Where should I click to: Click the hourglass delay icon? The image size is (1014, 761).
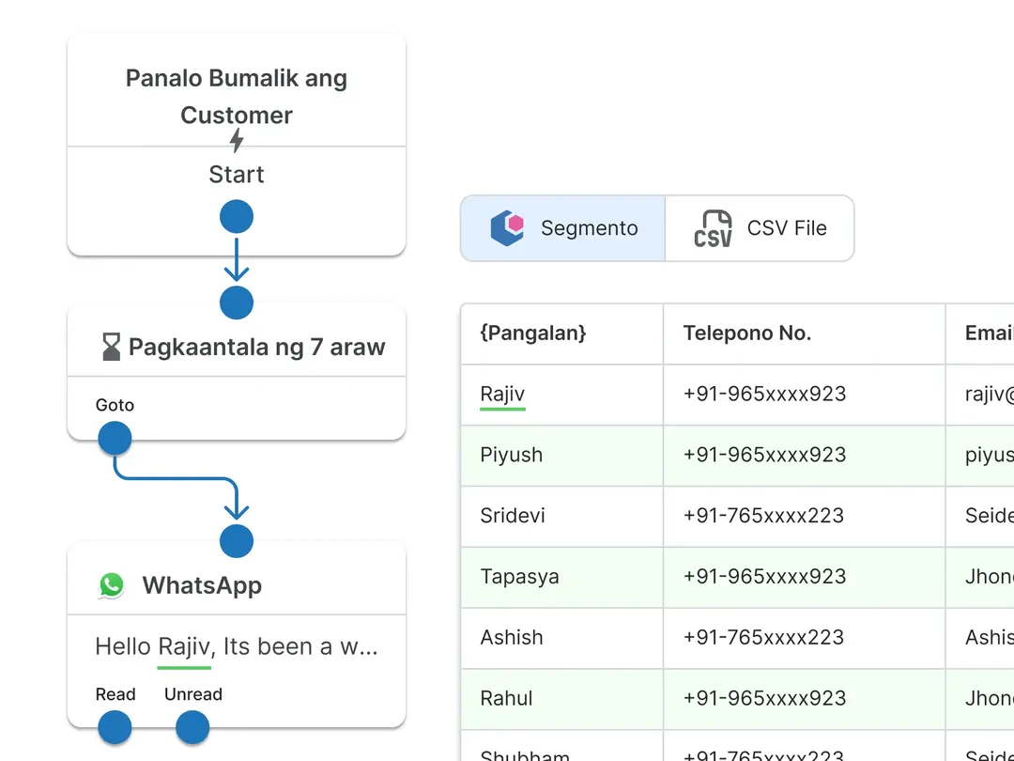pyautogui.click(x=112, y=348)
